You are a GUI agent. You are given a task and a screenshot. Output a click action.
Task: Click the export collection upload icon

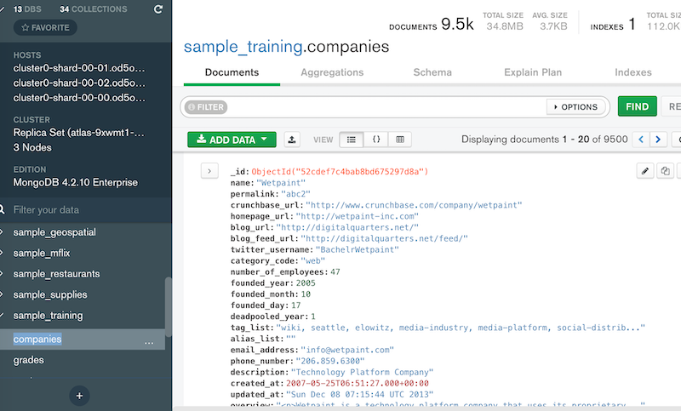292,140
